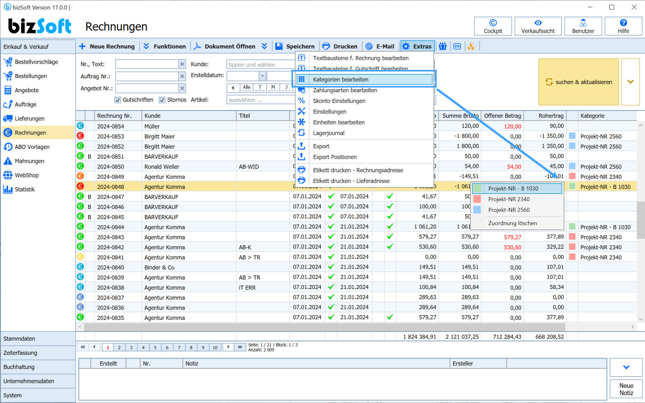Go to results page 5
Viewport: 645px width, 403px height.
155,347
